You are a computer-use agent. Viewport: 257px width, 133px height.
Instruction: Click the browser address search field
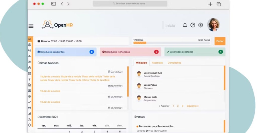point(130,4)
